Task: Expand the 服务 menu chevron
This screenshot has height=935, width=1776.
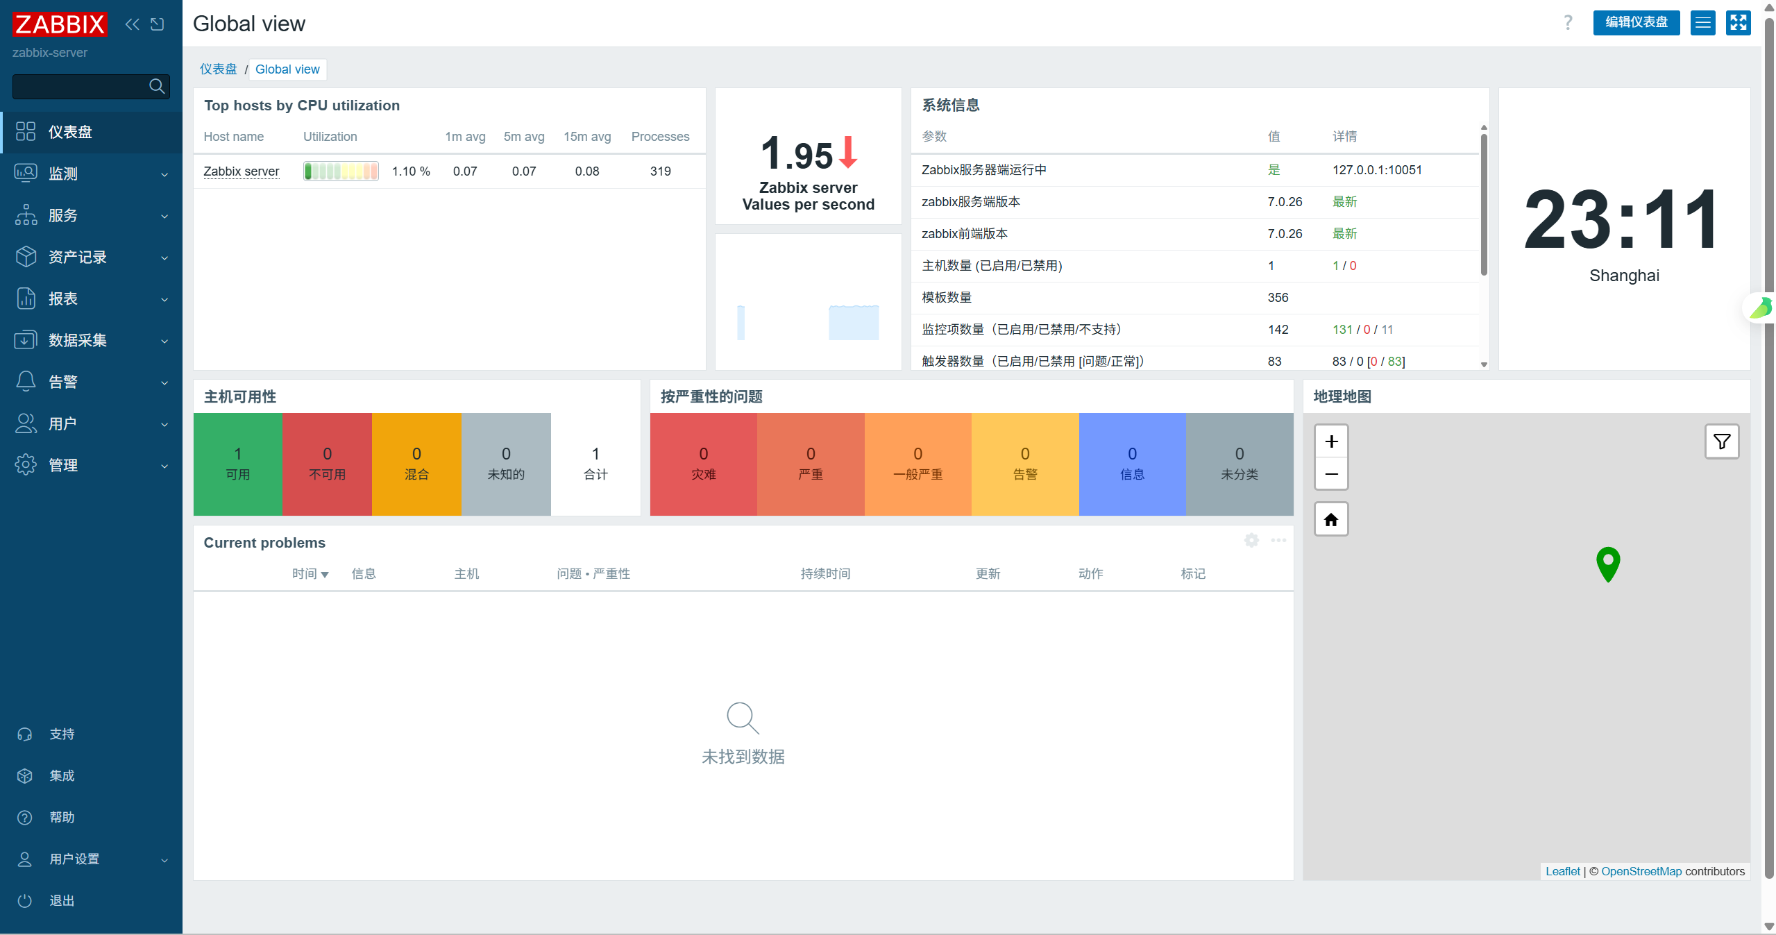Action: pyautogui.click(x=164, y=216)
